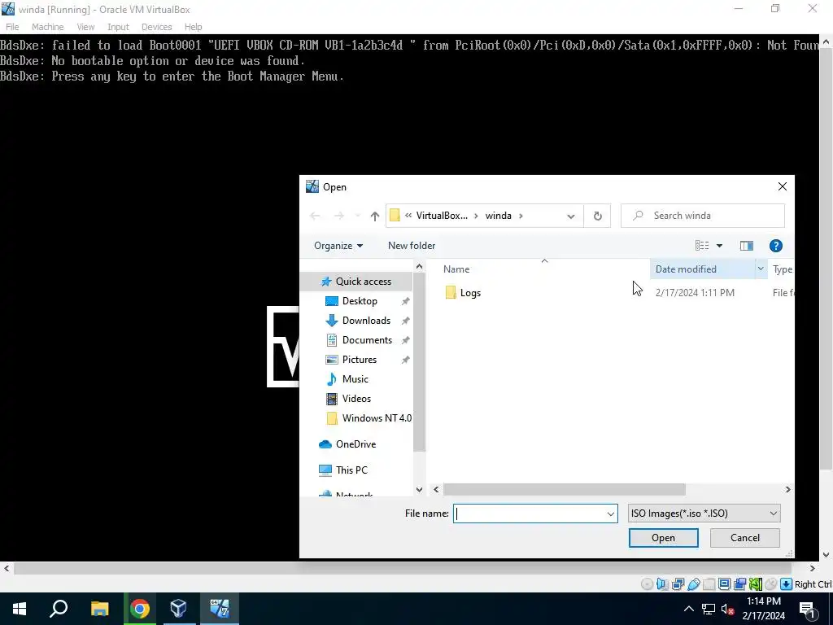Select Desktop in navigation pane
The image size is (833, 625).
click(x=360, y=301)
